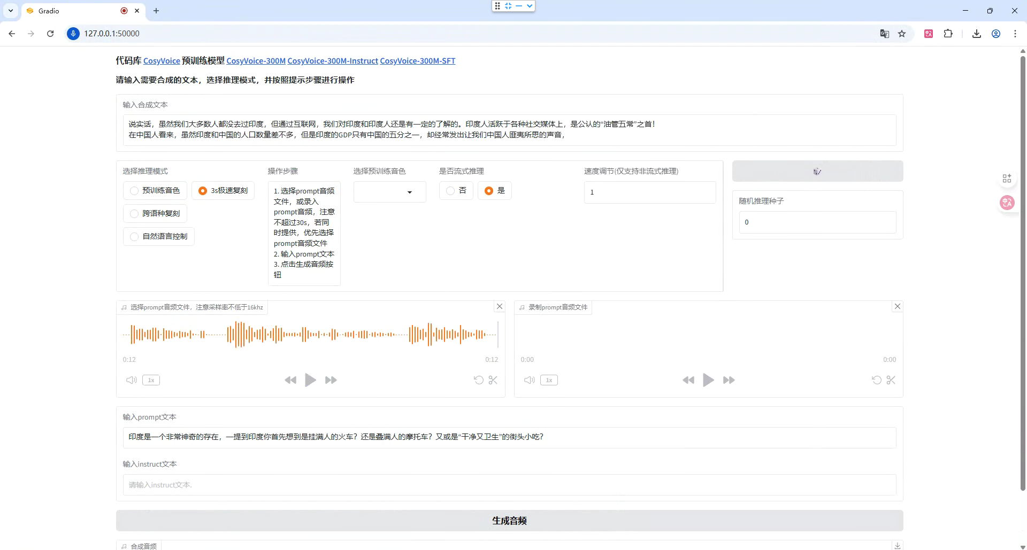This screenshot has width=1027, height=550.
Task: Undo edits on uploaded prompt audio
Action: pos(479,380)
